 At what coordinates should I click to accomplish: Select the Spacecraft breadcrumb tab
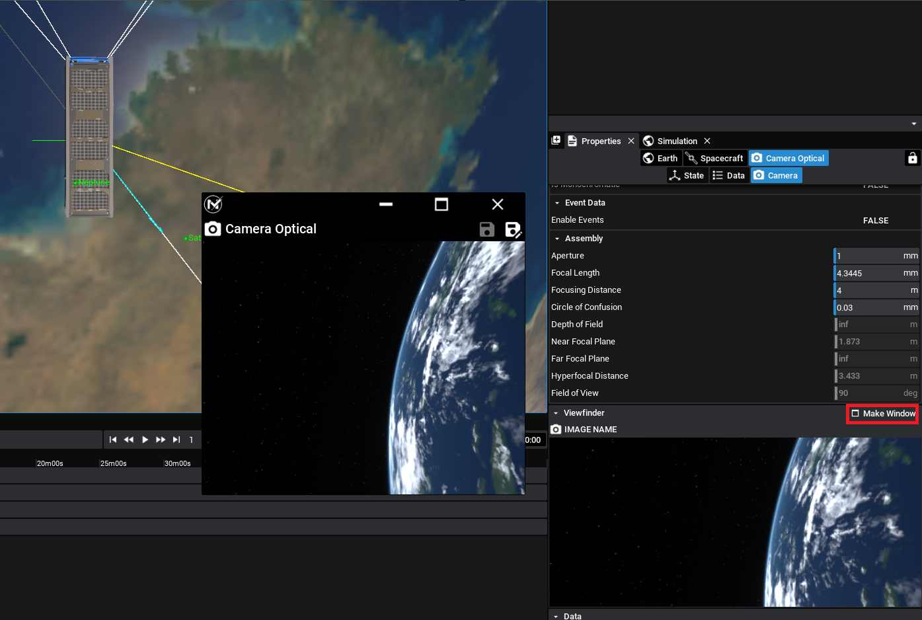714,158
